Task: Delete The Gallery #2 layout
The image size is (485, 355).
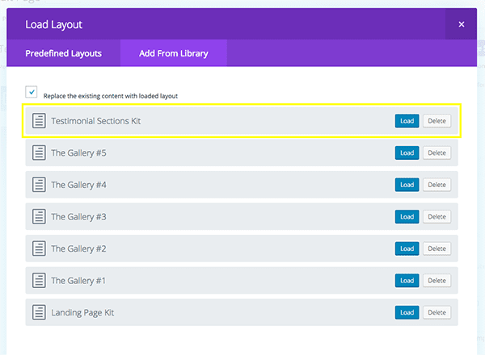Action: tap(436, 248)
